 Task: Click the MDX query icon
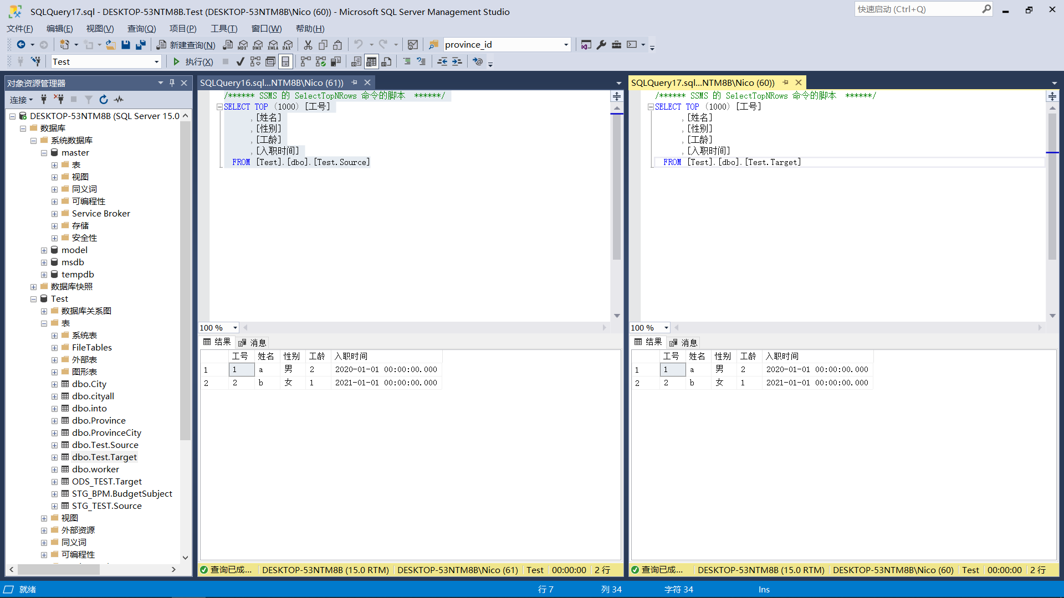243,45
